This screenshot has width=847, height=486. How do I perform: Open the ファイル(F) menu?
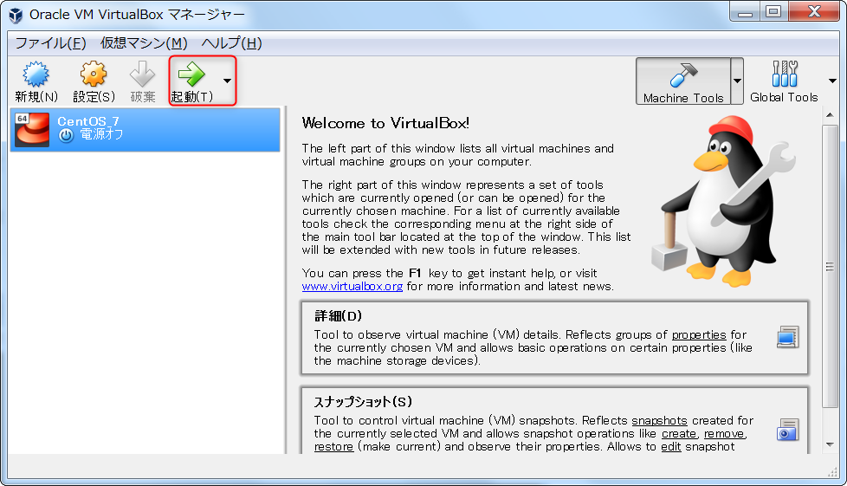point(50,43)
